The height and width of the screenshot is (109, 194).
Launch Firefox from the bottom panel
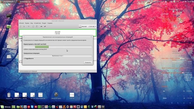pyautogui.click(x=22, y=107)
